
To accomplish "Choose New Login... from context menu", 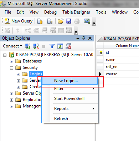I will [x=70, y=81].
